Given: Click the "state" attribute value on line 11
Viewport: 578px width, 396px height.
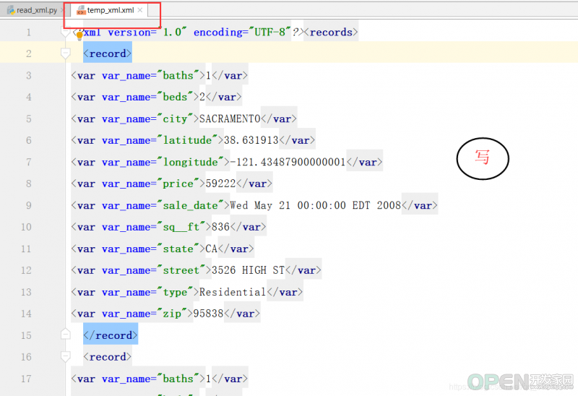Looking at the screenshot, I should (178, 249).
